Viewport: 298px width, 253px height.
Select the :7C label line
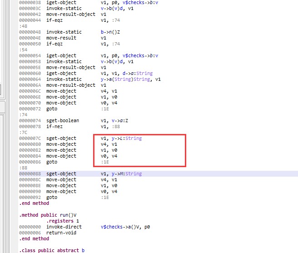click(23, 132)
